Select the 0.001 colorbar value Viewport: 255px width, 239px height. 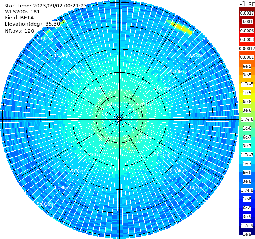pyautogui.click(x=247, y=22)
